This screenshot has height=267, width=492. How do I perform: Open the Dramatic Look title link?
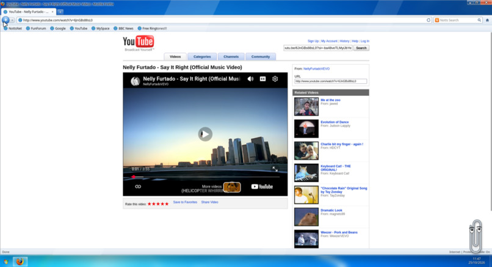pyautogui.click(x=331, y=210)
